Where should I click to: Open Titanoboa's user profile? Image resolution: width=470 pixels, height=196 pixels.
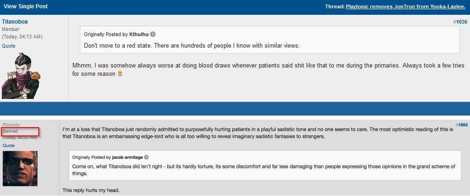point(15,22)
